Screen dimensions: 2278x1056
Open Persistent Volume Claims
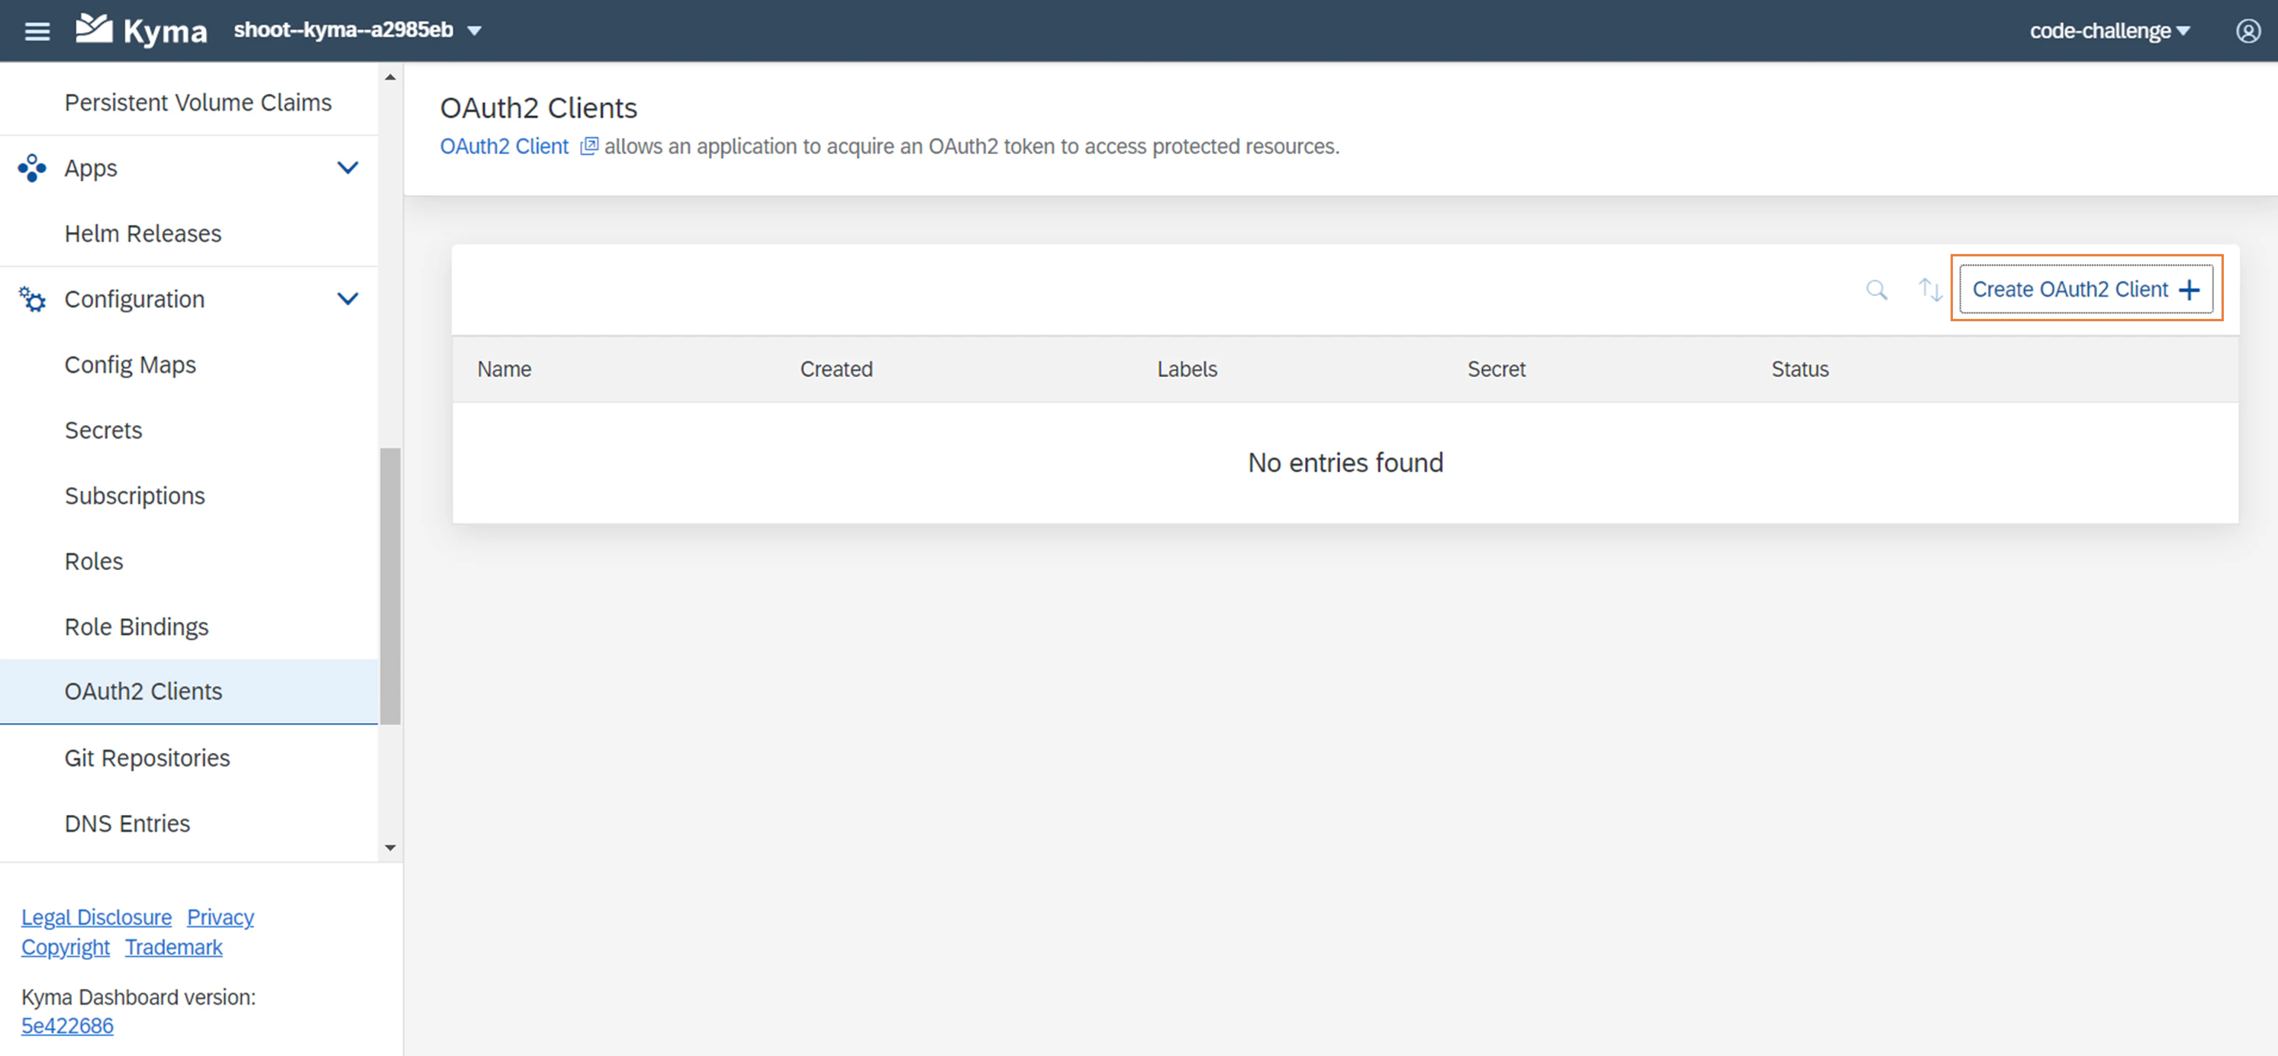pos(198,102)
